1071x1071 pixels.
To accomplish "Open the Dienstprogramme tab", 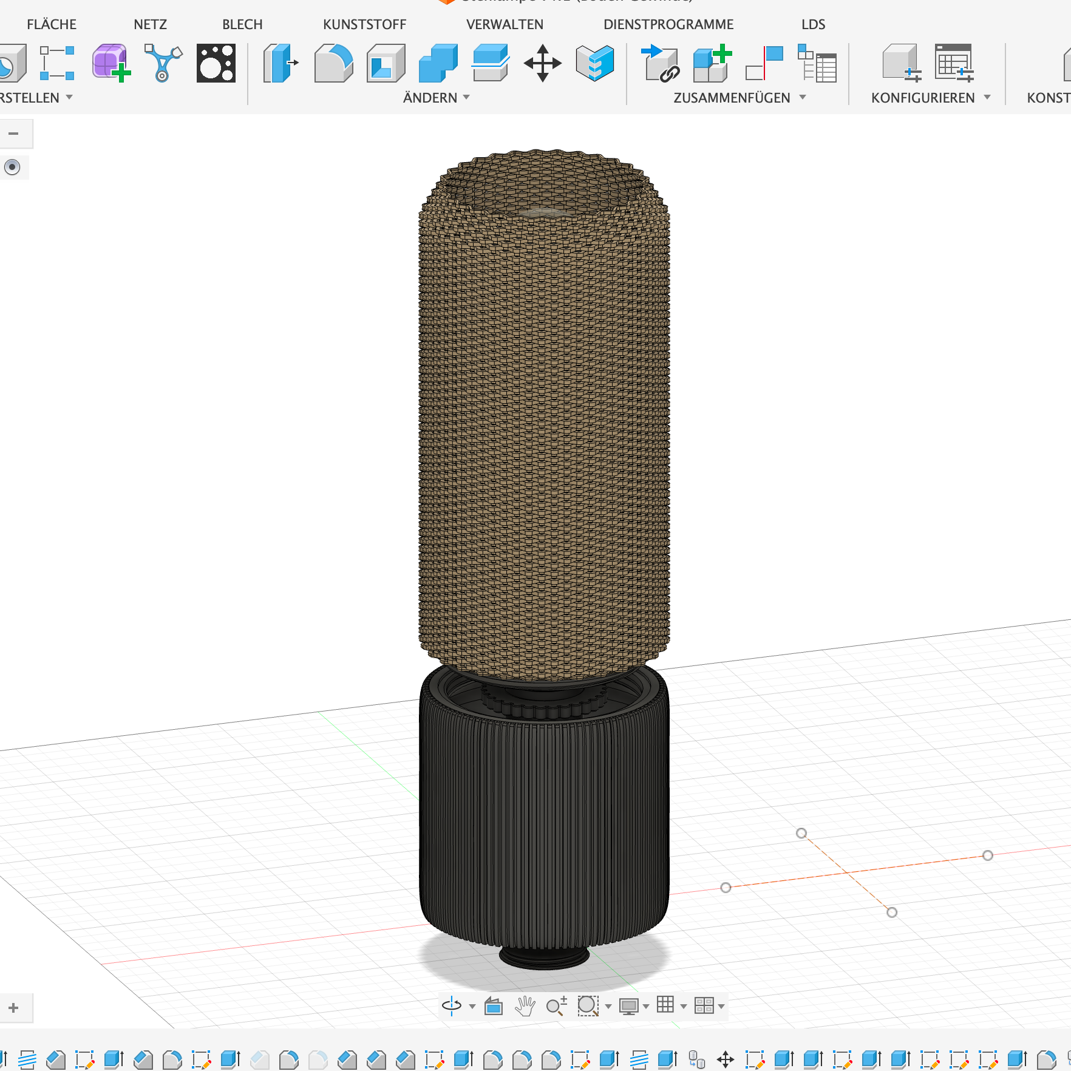I will 668,24.
